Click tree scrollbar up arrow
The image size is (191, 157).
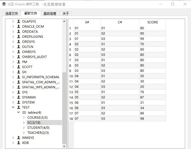point(64,21)
